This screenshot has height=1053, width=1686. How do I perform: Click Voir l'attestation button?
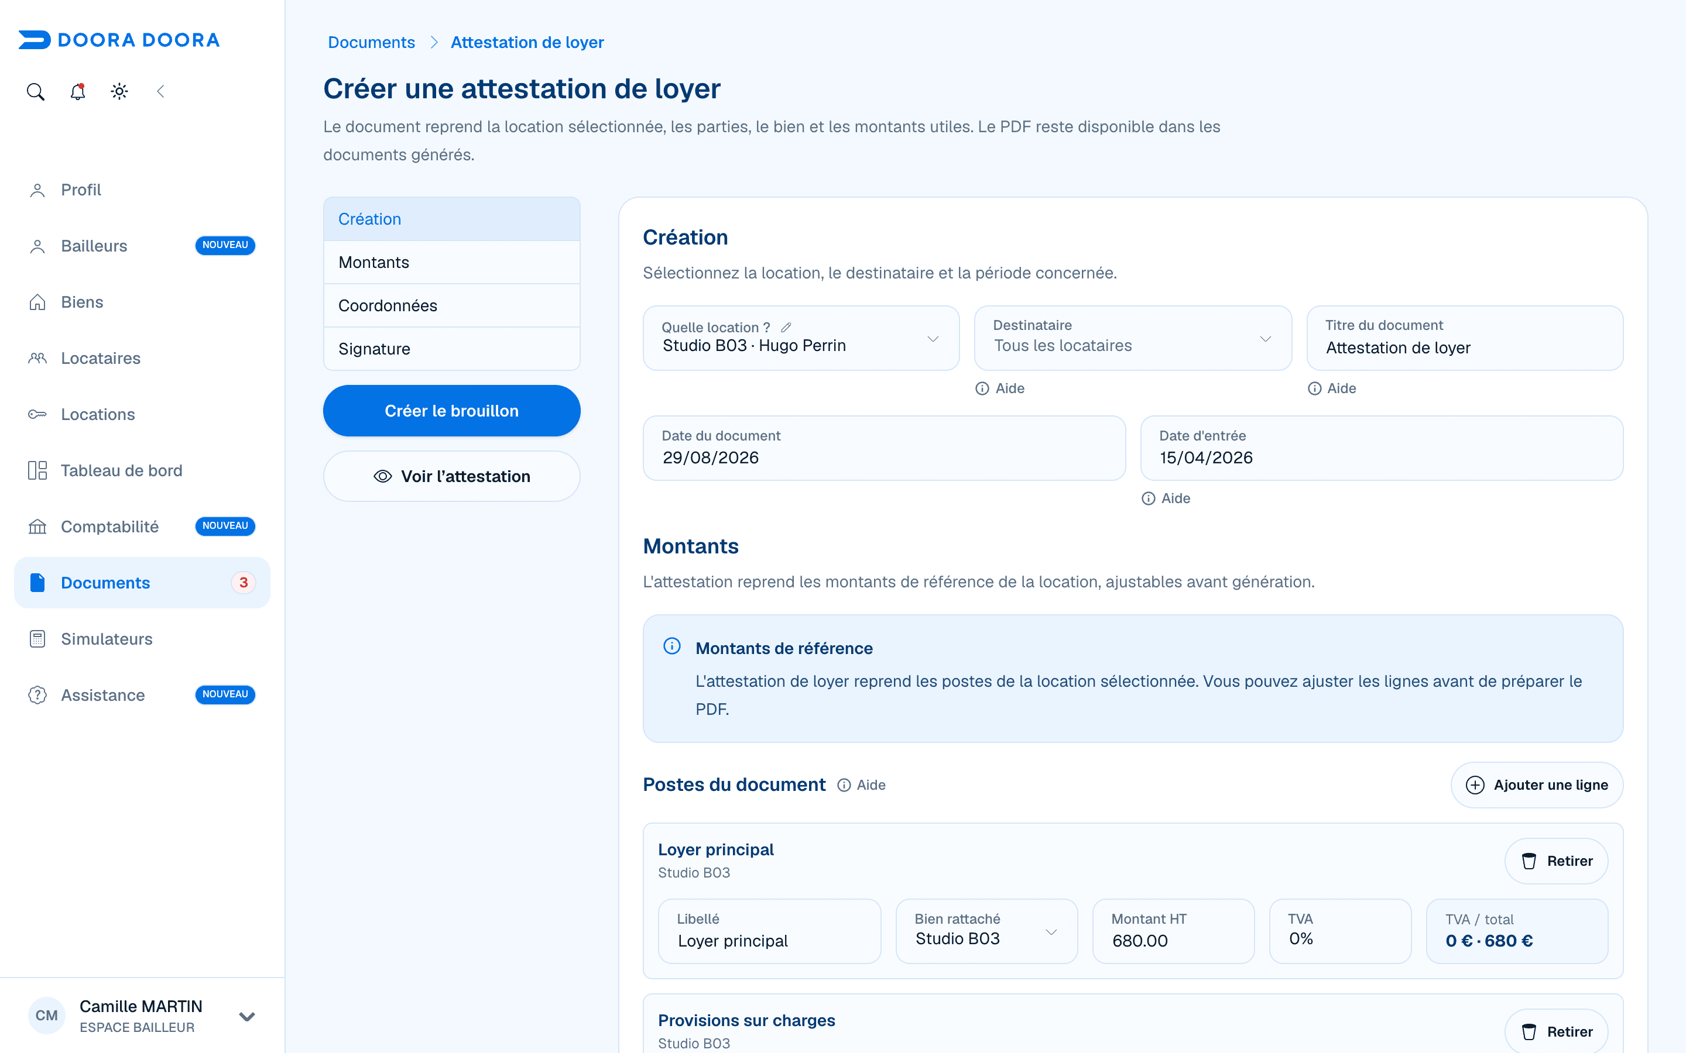451,476
